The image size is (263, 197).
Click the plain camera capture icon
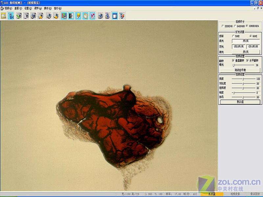click(26, 16)
